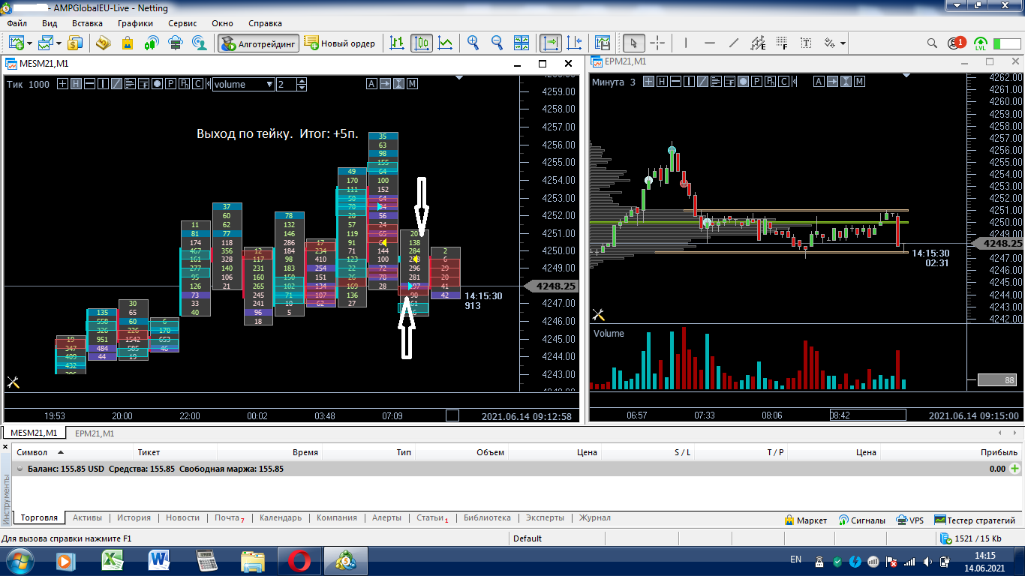1025x576 pixels.
Task: Click the P icon in MESM21 chart toolbar
Action: pyautogui.click(x=171, y=84)
